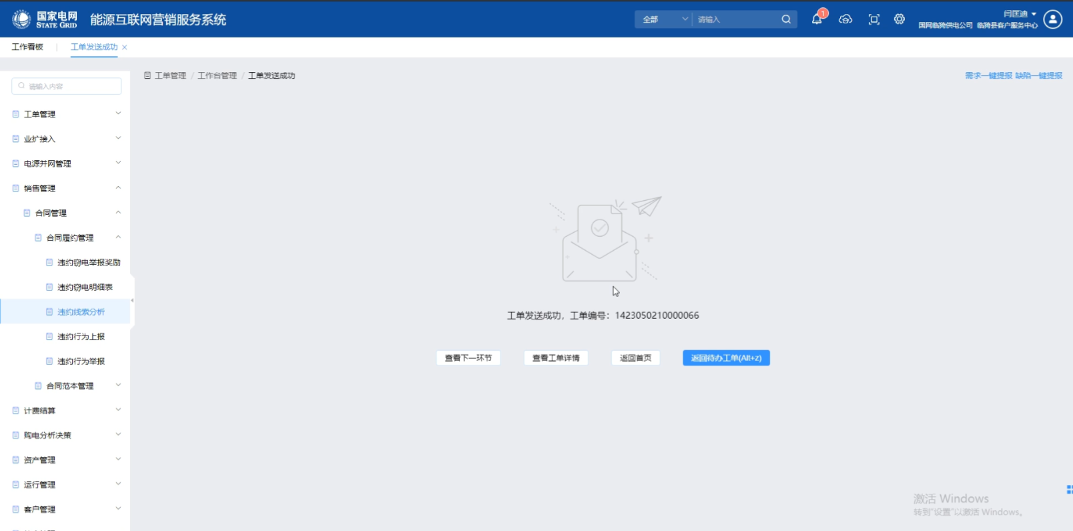Viewport: 1073px width, 531px height.
Task: Open the notification bell icon
Action: coord(817,19)
